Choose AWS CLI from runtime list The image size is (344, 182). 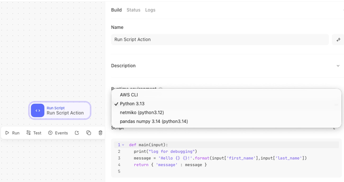pos(129,95)
